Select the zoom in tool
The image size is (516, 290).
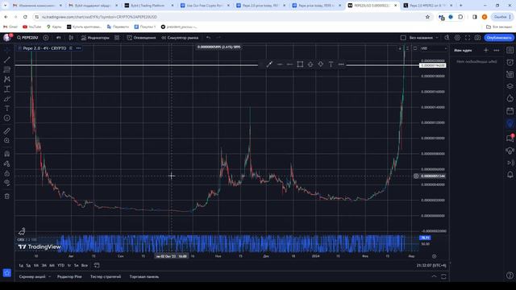[7, 140]
